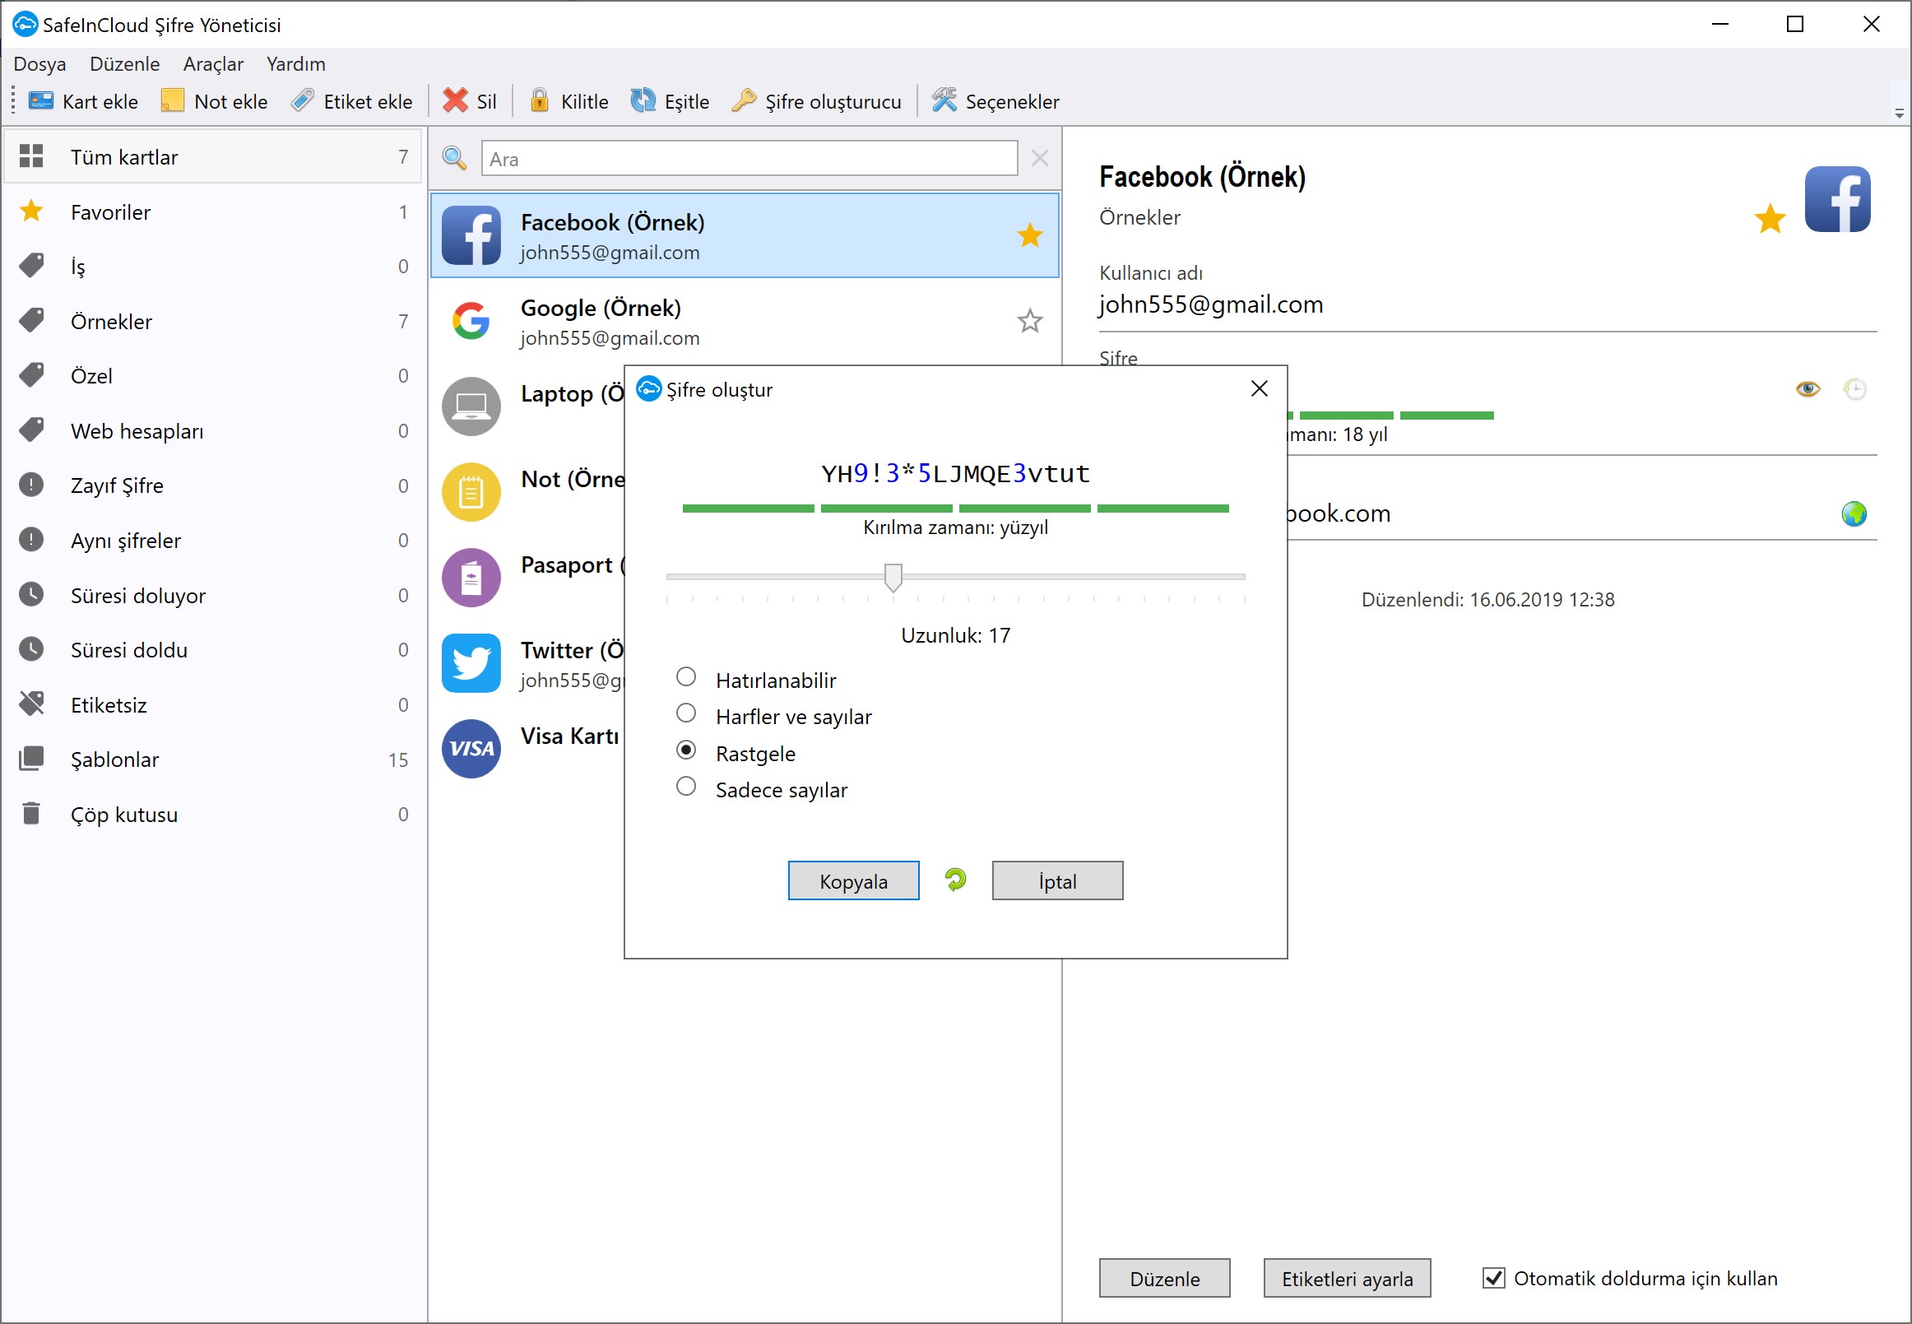Click the green regenerate password icon
The height and width of the screenshot is (1324, 1912).
pos(955,880)
